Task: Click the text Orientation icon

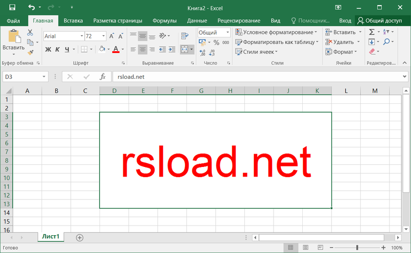Action: 163,36
